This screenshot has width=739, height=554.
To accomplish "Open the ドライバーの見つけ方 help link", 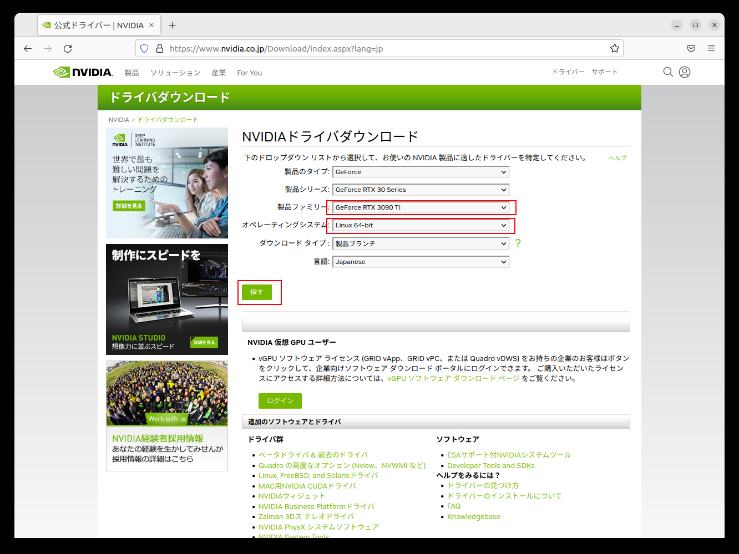I will click(483, 486).
